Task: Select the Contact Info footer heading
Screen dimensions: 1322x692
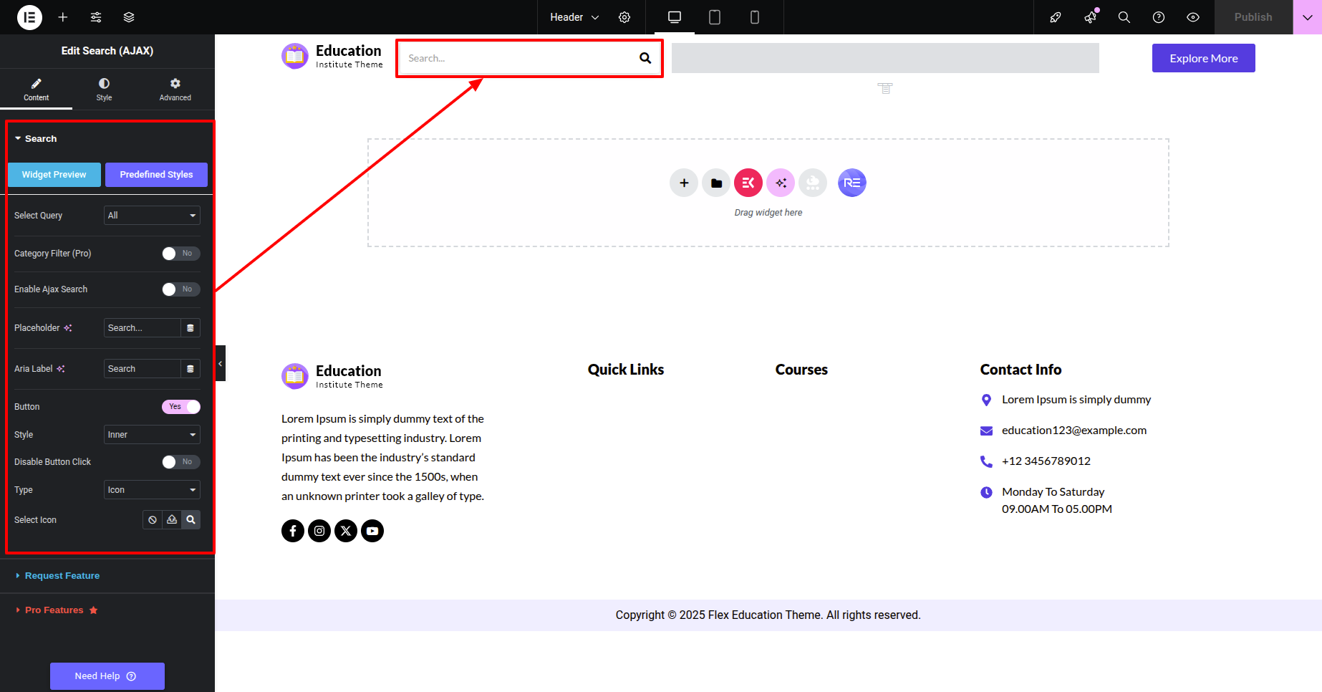Action: click(1021, 370)
